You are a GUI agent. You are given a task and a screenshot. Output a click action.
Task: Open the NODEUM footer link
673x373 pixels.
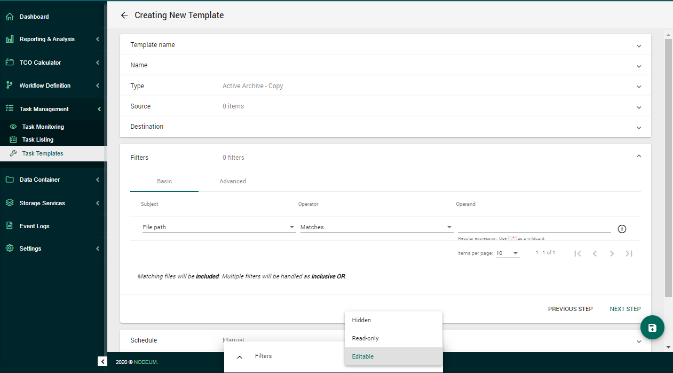coord(146,362)
